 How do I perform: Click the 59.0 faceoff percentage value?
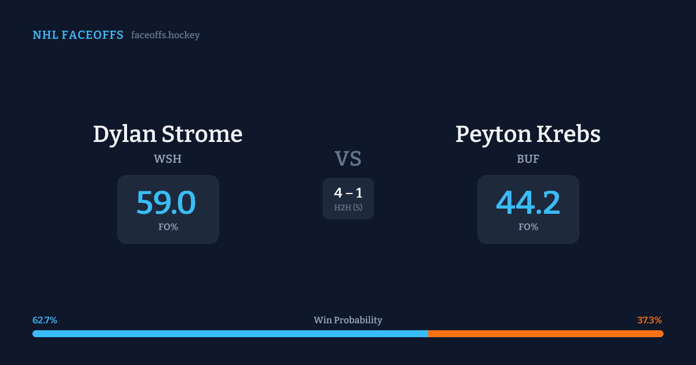tap(166, 203)
